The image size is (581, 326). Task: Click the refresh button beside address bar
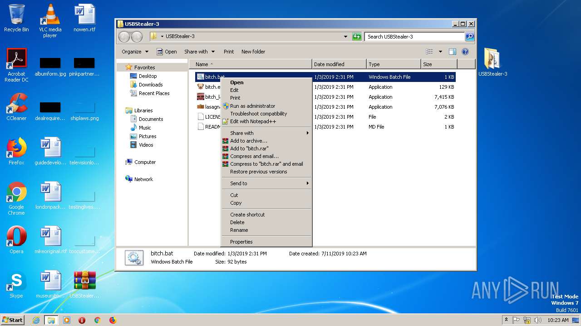357,37
